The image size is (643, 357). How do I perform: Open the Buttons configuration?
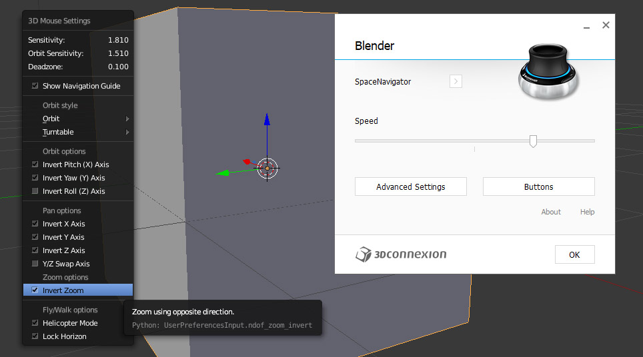538,186
